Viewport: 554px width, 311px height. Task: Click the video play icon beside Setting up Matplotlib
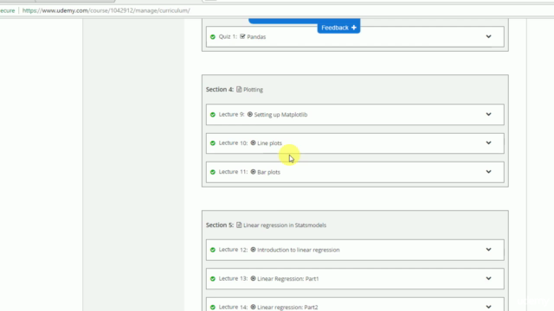click(250, 114)
